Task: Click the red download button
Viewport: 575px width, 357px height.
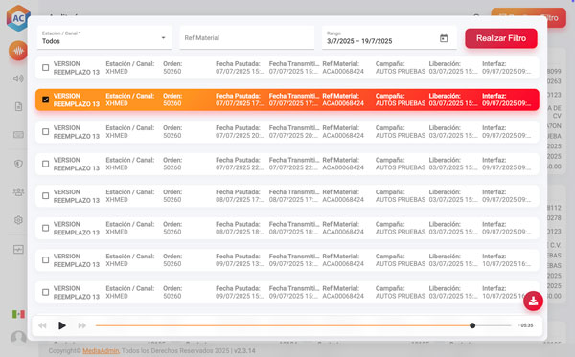Action: (533, 301)
